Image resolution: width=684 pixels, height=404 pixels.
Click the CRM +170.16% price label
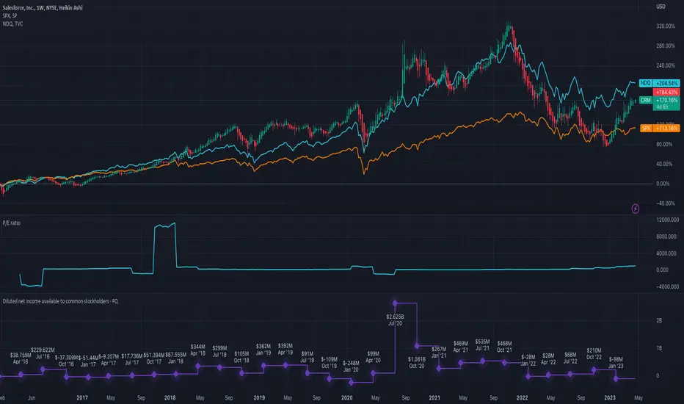click(659, 103)
